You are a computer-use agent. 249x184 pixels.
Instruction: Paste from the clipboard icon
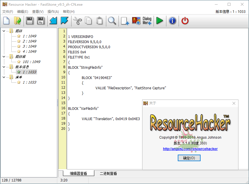pyautogui.click(x=99, y=21)
